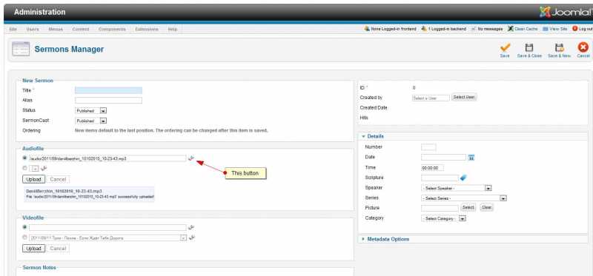Click the red Cancel icon
Viewport: 593px width, 276px height.
tap(583, 47)
